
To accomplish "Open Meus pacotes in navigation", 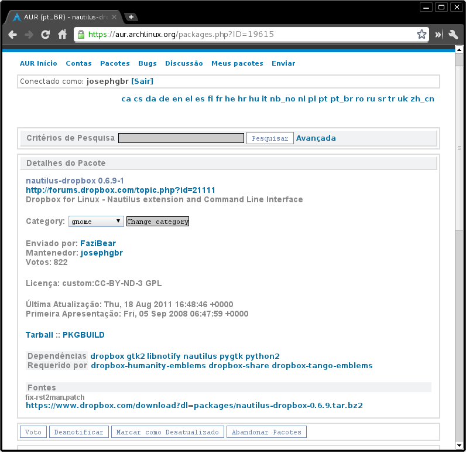I will [237, 63].
